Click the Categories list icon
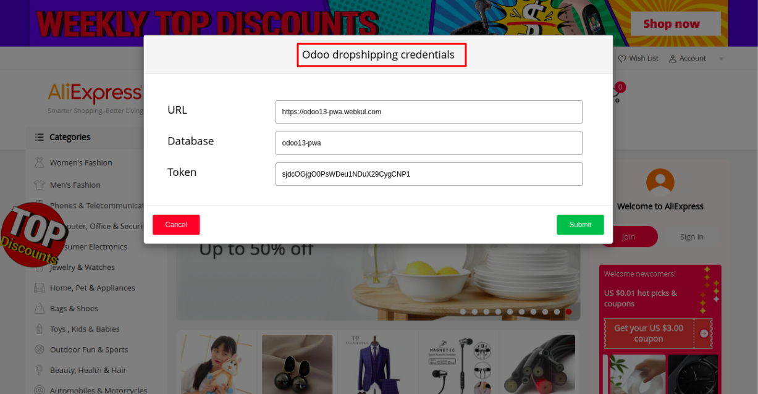Image resolution: width=758 pixels, height=394 pixels. (40, 137)
